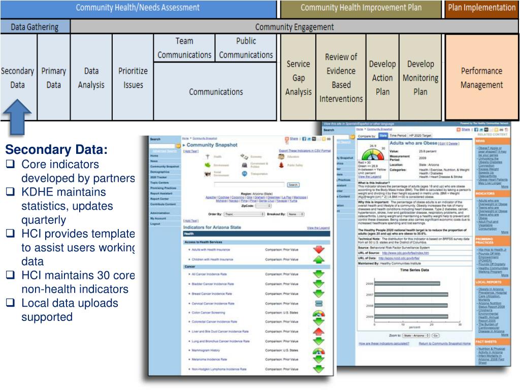Image resolution: width=520 pixels, height=390 pixels.
Task: Click the sidebar Search input box
Action: pos(162,146)
